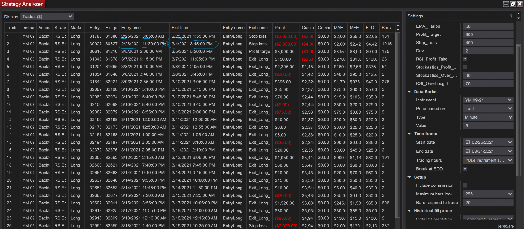
Task: Sort by the Cum. profit column header
Action: point(308,28)
